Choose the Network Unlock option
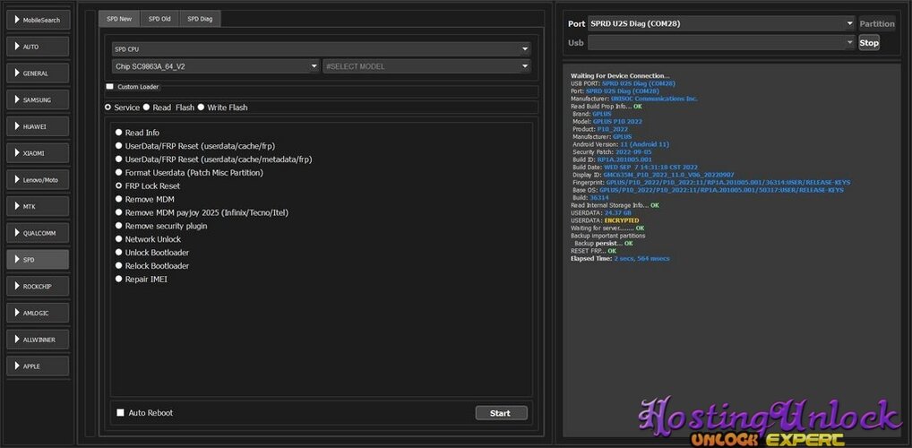The width and height of the screenshot is (912, 448). click(149, 239)
